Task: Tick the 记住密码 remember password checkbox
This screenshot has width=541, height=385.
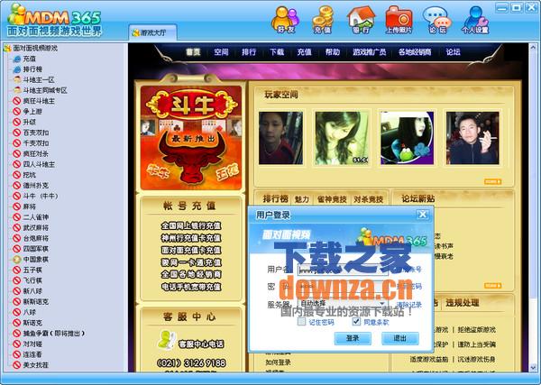Action: (302, 322)
